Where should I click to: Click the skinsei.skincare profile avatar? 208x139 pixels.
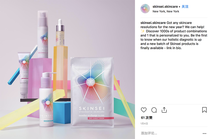(x=145, y=9)
